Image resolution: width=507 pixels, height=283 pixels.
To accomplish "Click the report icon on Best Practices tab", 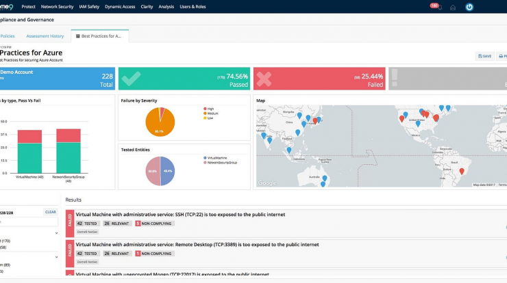I will (77, 36).
